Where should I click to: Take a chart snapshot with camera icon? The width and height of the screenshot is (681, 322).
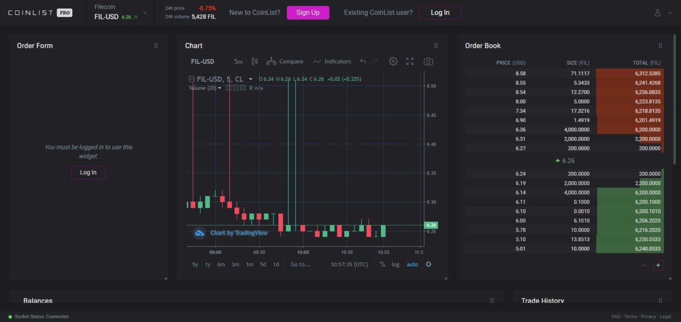(428, 62)
